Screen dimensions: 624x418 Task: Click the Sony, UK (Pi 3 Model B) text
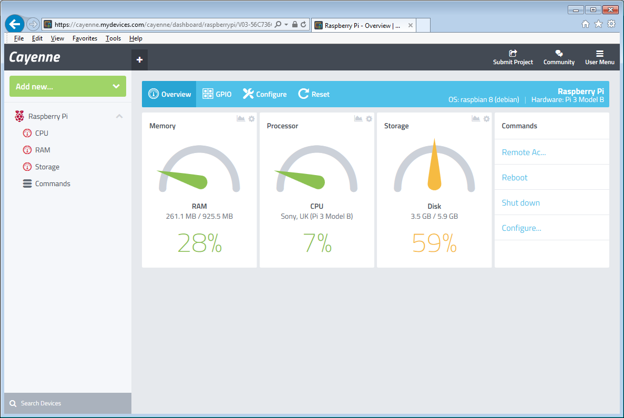pos(317,216)
